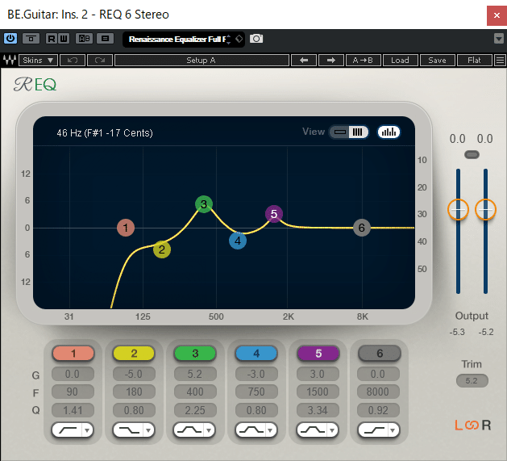Click the Undo arrow button
The image size is (507, 461).
click(x=73, y=61)
